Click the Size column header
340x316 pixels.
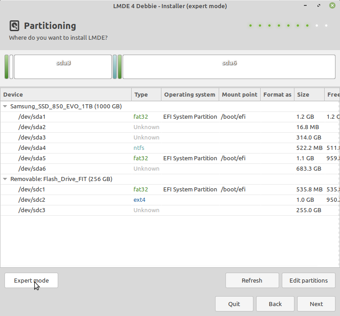(308, 95)
